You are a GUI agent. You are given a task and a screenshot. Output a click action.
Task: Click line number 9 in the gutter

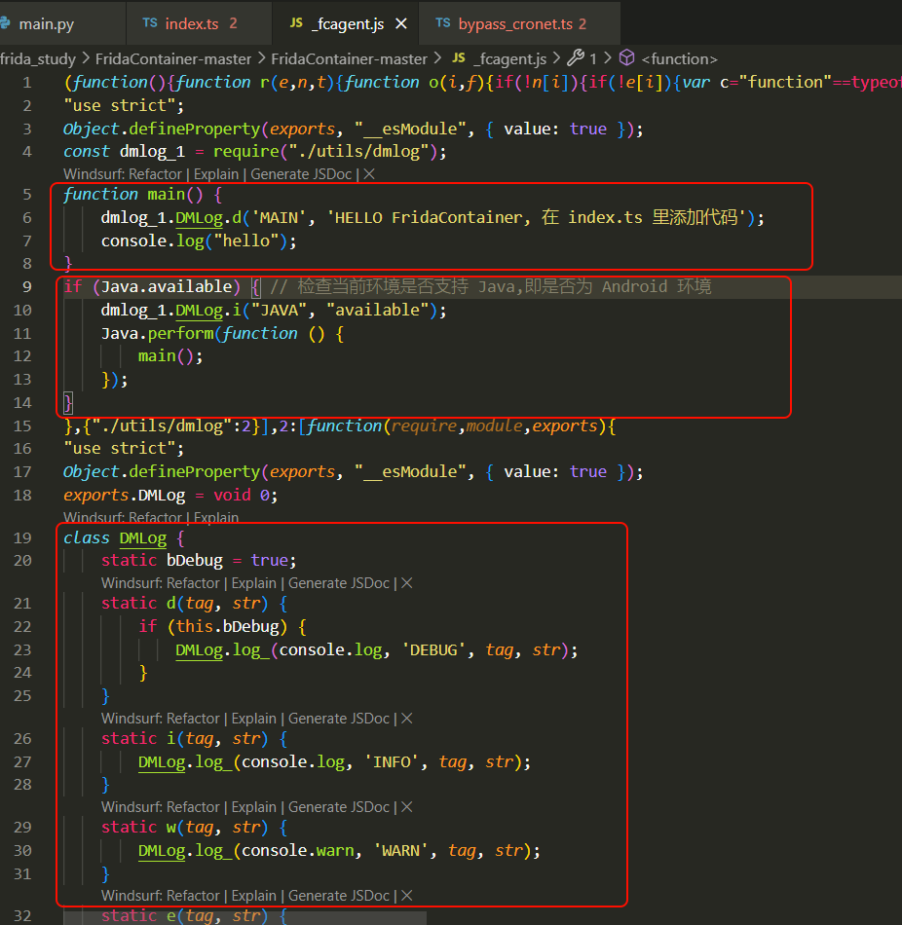(x=25, y=286)
